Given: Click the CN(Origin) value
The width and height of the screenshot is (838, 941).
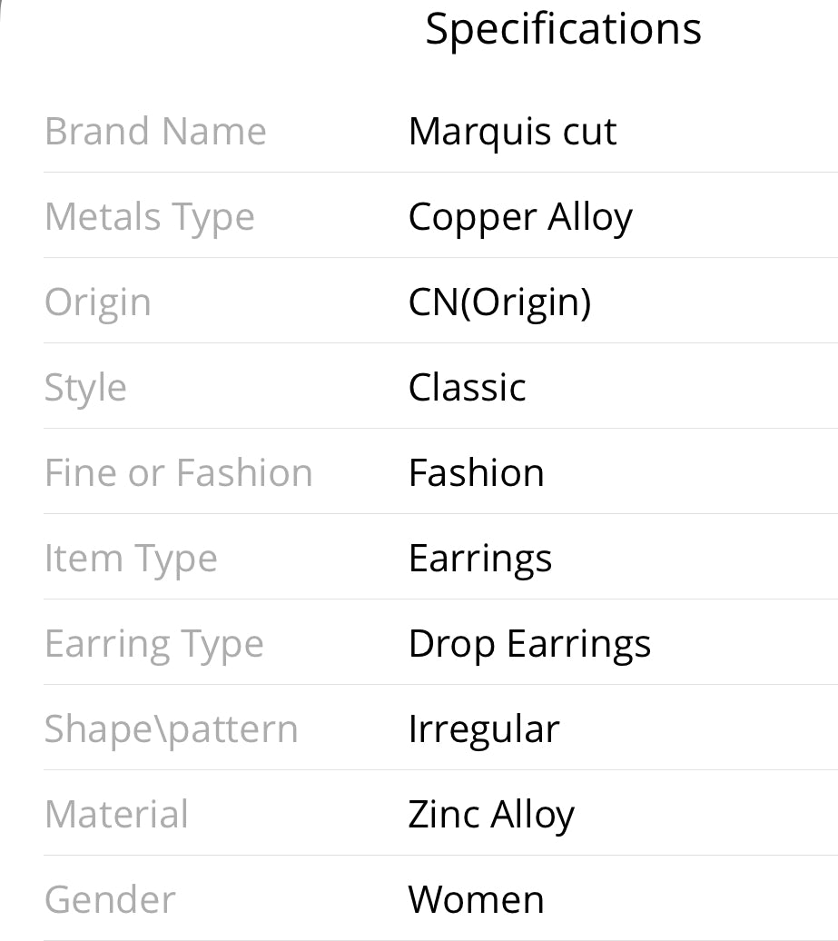Looking at the screenshot, I should coord(499,302).
